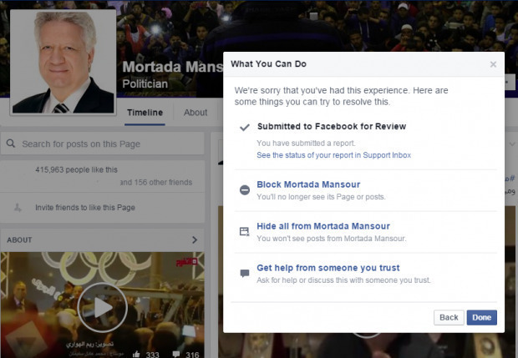Switch to the Timeline tab
Screen dimensions: 518x358
click(x=145, y=113)
